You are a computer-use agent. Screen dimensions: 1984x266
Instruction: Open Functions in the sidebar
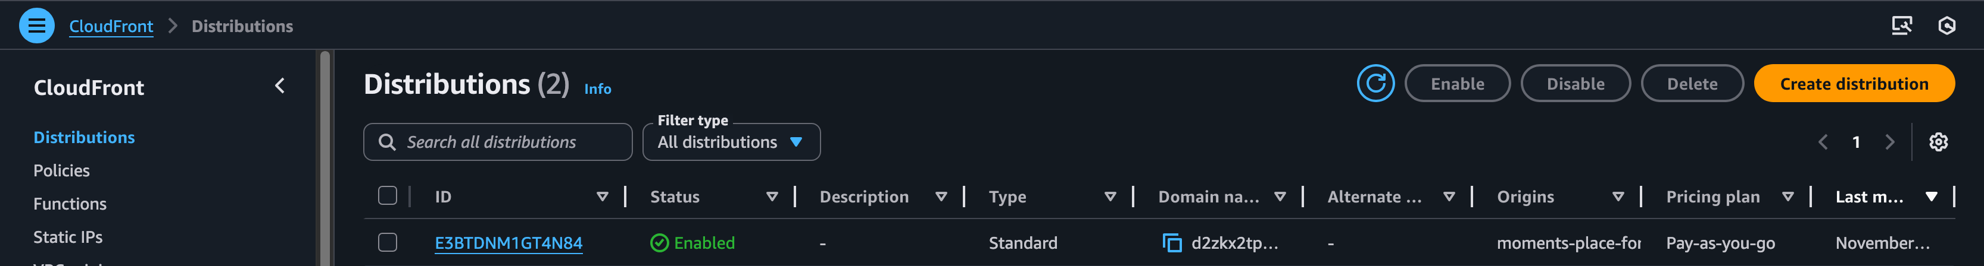pyautogui.click(x=70, y=204)
